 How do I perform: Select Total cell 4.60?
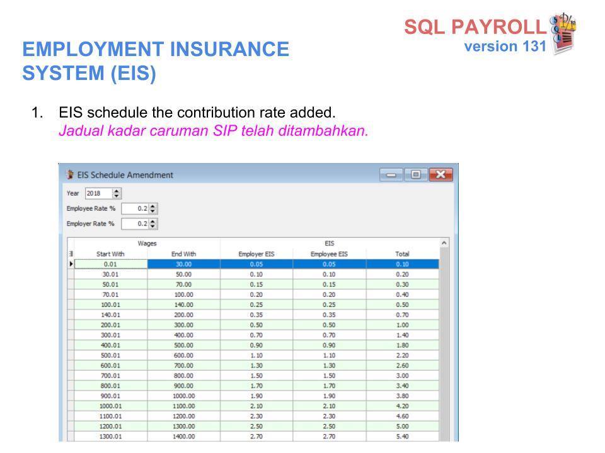(x=402, y=417)
